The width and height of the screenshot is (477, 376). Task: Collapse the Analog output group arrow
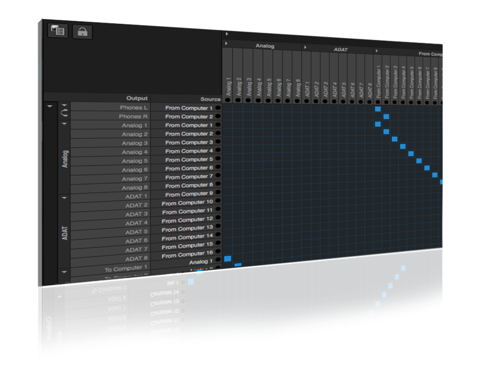click(64, 124)
